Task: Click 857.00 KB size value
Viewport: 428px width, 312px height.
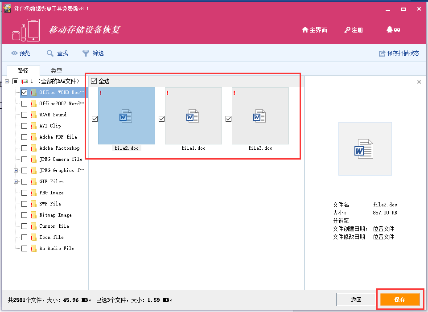Action: pyautogui.click(x=385, y=213)
